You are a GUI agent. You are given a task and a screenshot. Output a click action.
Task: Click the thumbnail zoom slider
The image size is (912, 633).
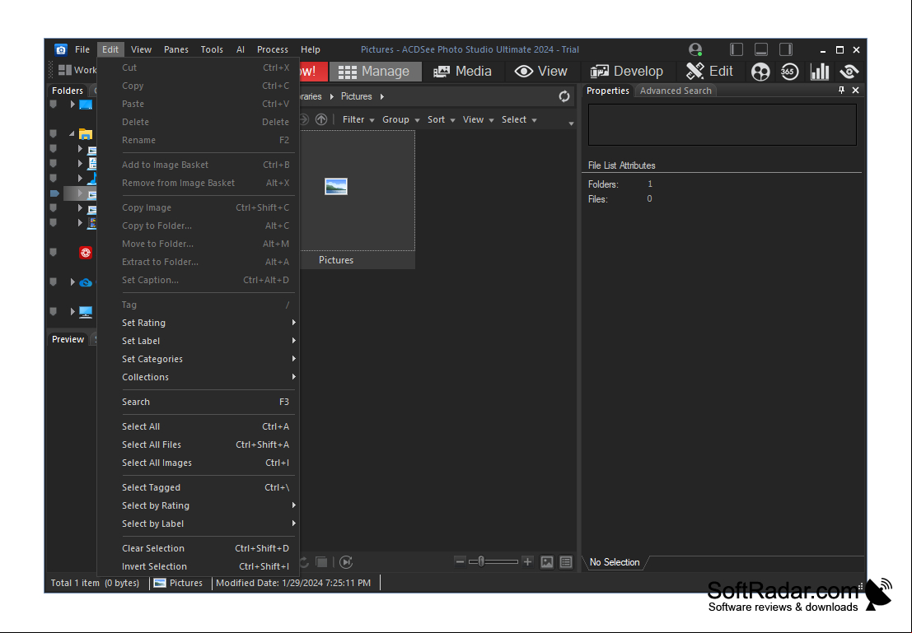[493, 562]
